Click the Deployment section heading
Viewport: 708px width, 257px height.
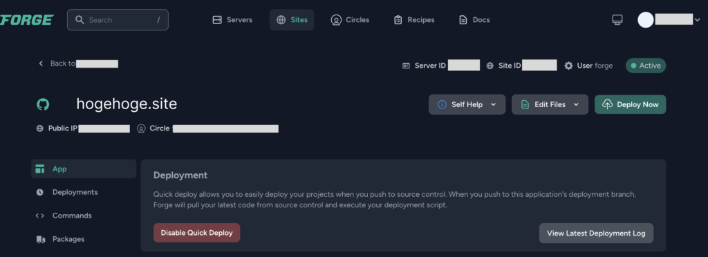(180, 175)
